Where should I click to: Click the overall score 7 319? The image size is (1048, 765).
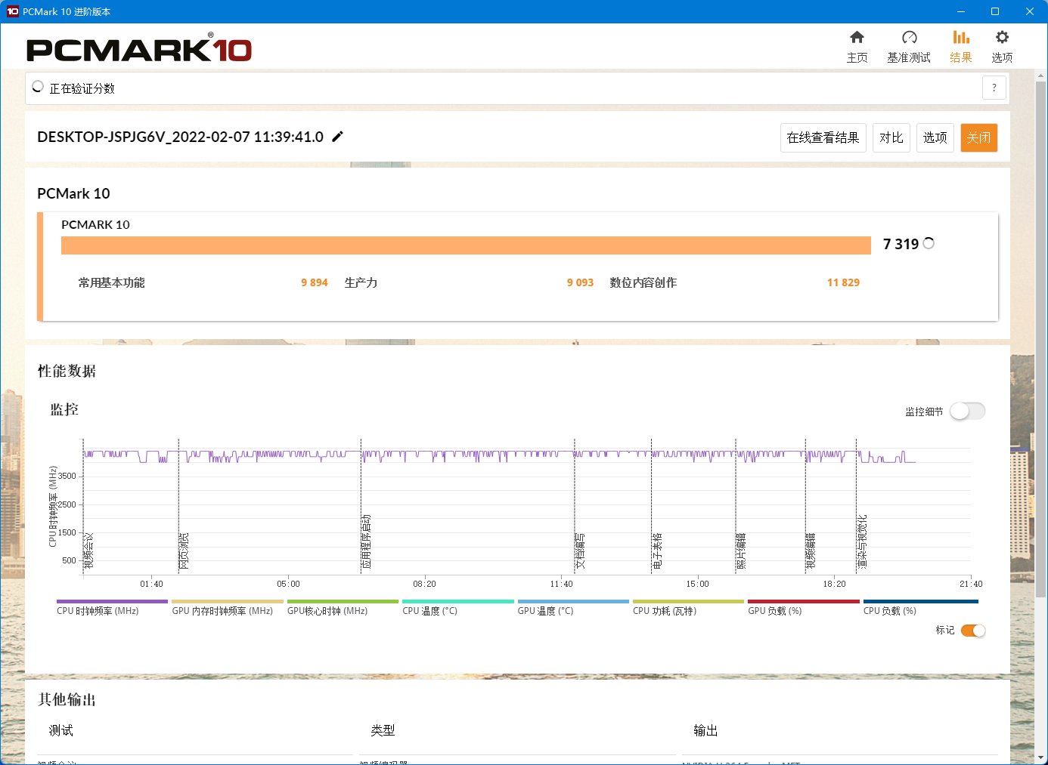(x=901, y=244)
